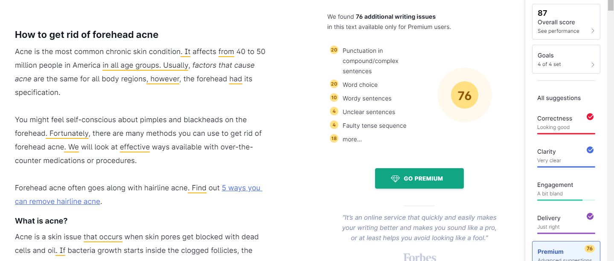
Task: Click the 18 badge beside more...
Action: [x=334, y=138]
